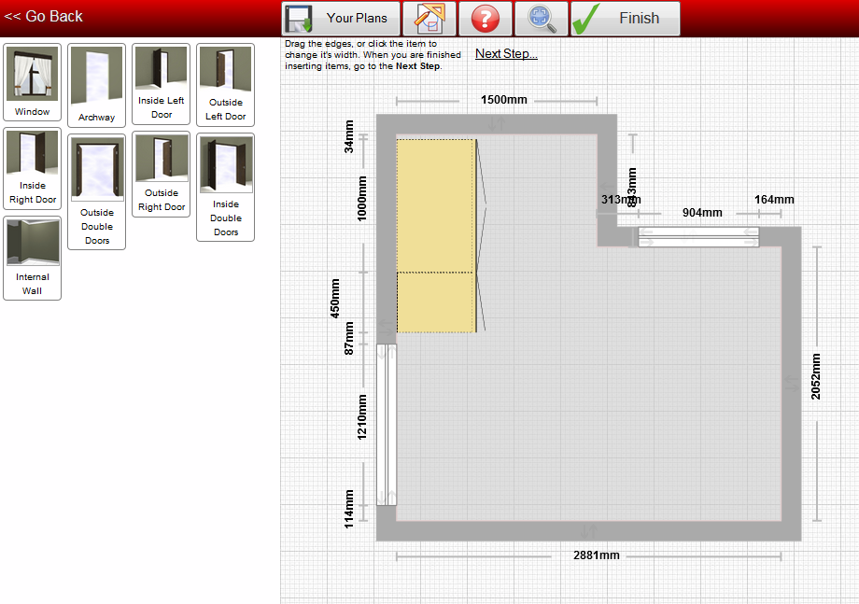The height and width of the screenshot is (604, 859).
Task: Click the magnifier zoom-fit icon
Action: (x=542, y=19)
